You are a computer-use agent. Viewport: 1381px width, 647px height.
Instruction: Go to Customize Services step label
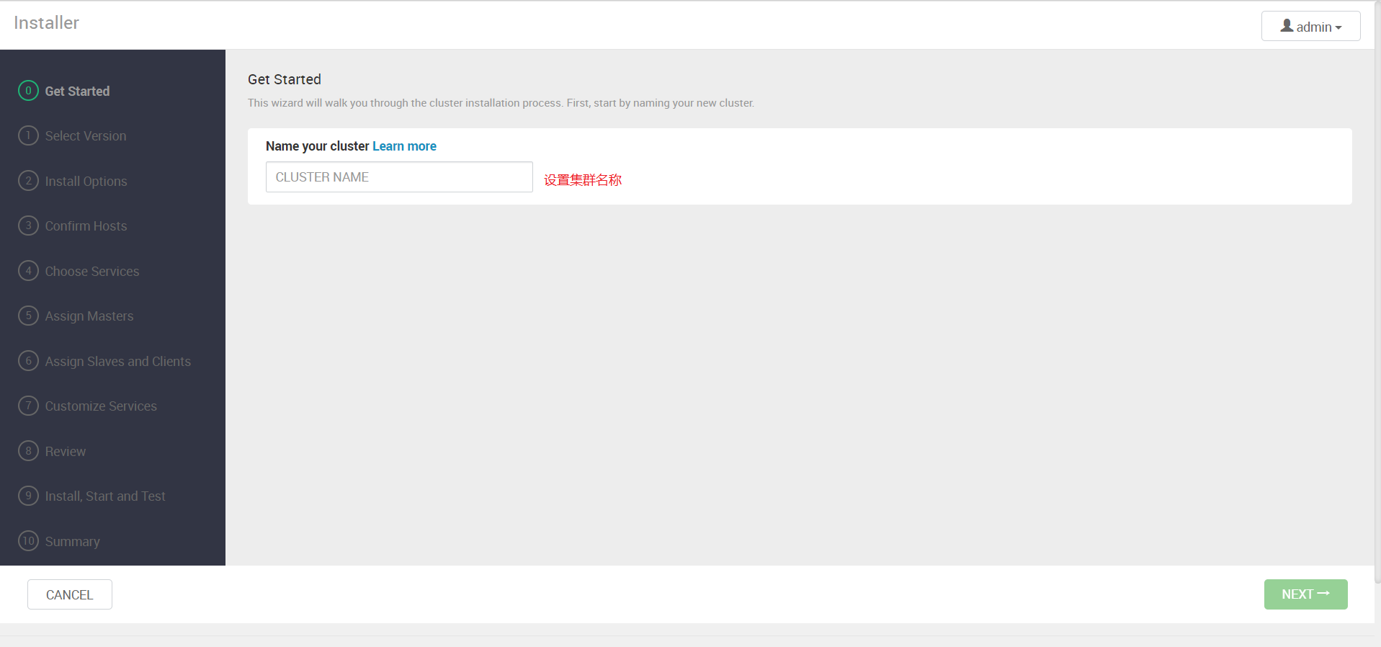(x=101, y=406)
